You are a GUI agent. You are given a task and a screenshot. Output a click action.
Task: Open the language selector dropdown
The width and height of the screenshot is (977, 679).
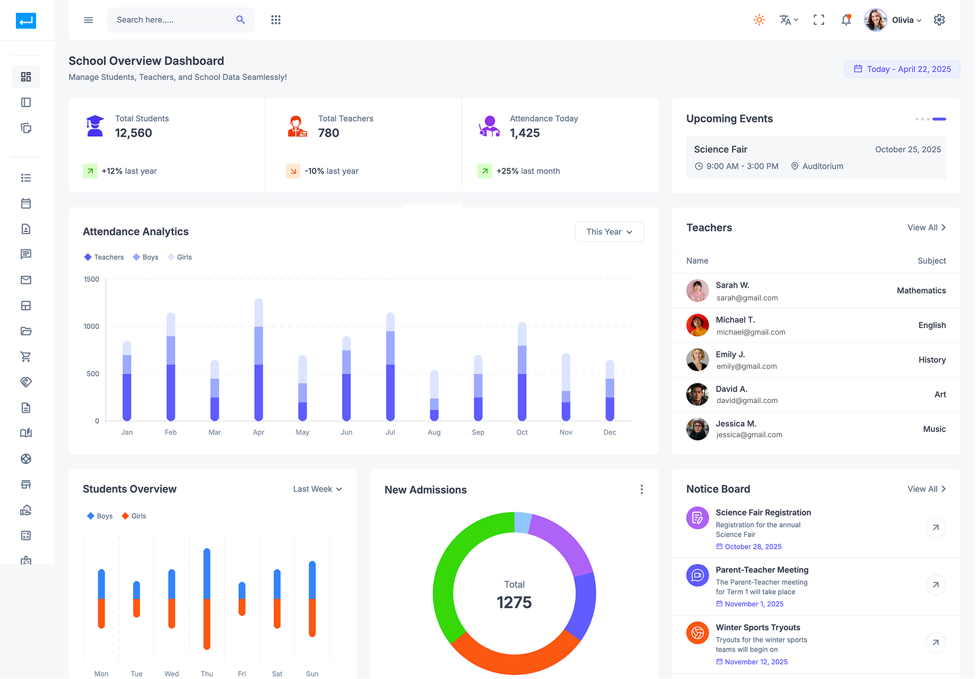[x=788, y=20]
